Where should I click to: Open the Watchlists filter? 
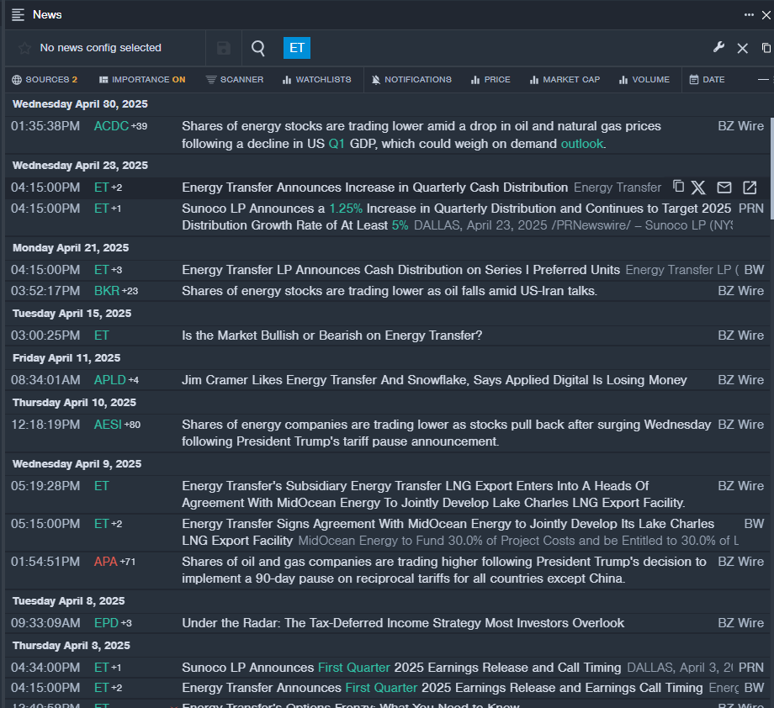click(316, 79)
